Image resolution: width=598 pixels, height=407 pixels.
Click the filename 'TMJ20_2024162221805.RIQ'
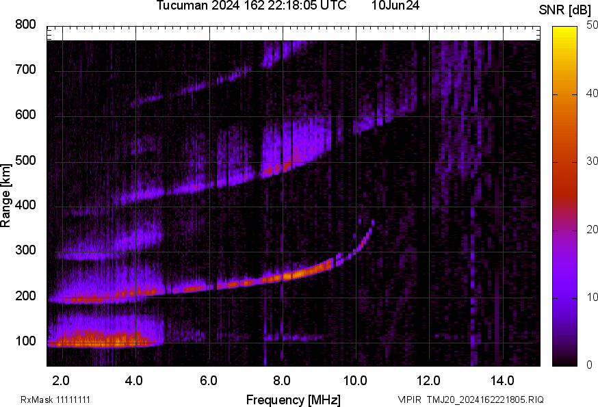tap(485, 399)
